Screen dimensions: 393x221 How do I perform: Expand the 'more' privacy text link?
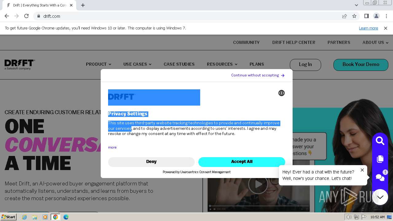(x=112, y=147)
